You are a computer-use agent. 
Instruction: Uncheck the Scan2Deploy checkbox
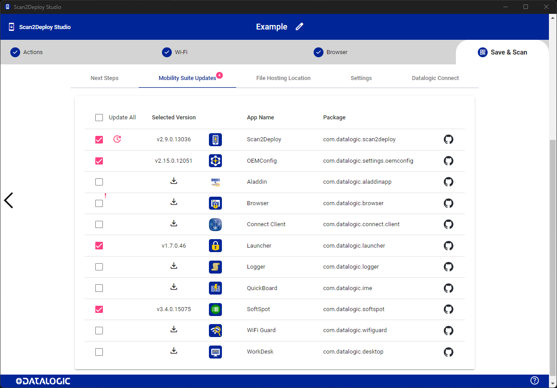coord(99,139)
